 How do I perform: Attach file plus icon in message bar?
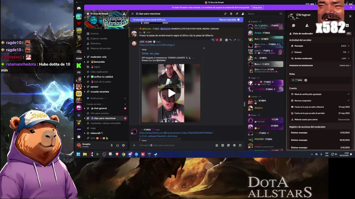coord(134,145)
